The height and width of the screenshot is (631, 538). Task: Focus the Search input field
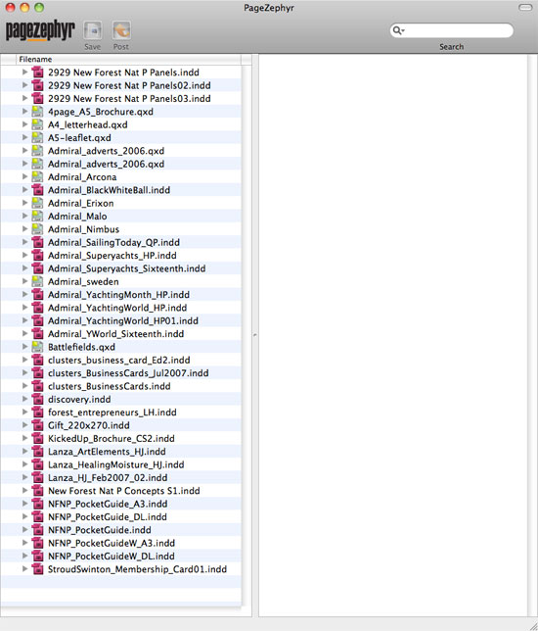[452, 30]
